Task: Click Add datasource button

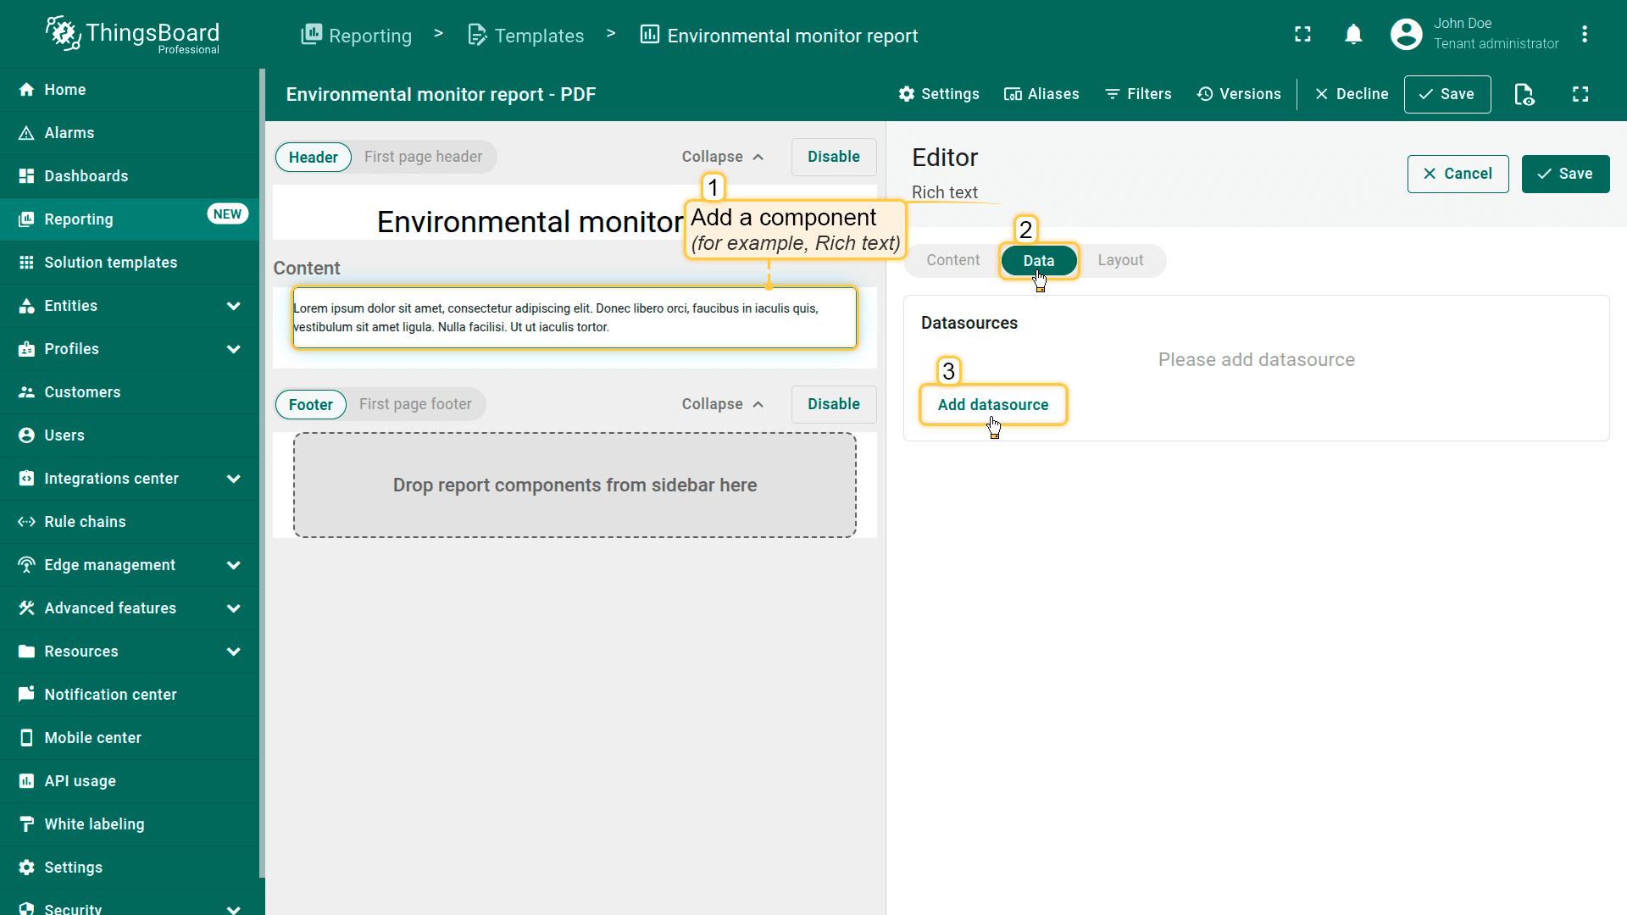Action: pos(993,405)
